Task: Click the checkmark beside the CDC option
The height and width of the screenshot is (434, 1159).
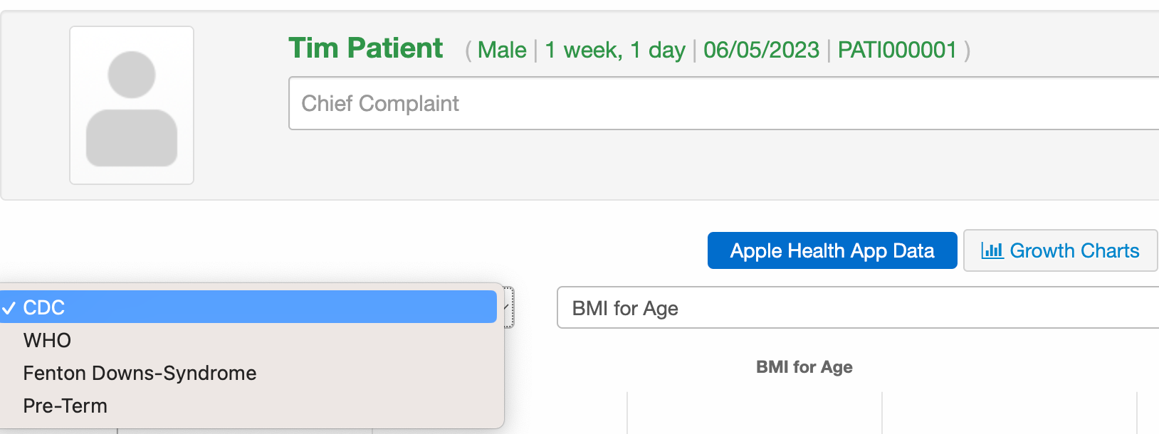Action: point(9,308)
